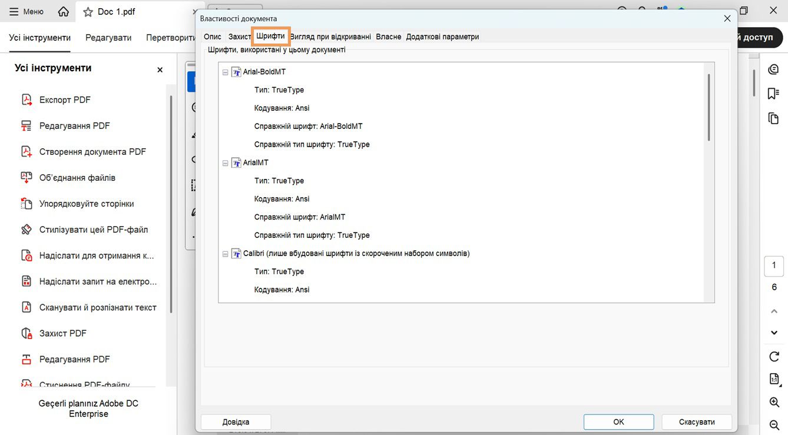Image resolution: width=788 pixels, height=435 pixels.
Task: Collapse the Calibri font entry
Action: click(x=226, y=254)
